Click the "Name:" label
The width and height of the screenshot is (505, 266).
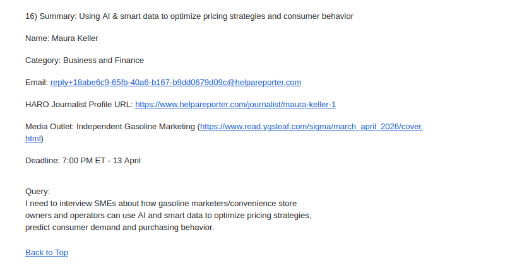(37, 38)
